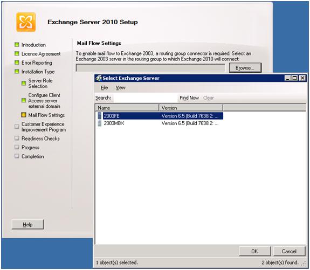The height and width of the screenshot is (270, 310).
Task: Click the Mail Flow Settings step label
Action: (x=46, y=115)
